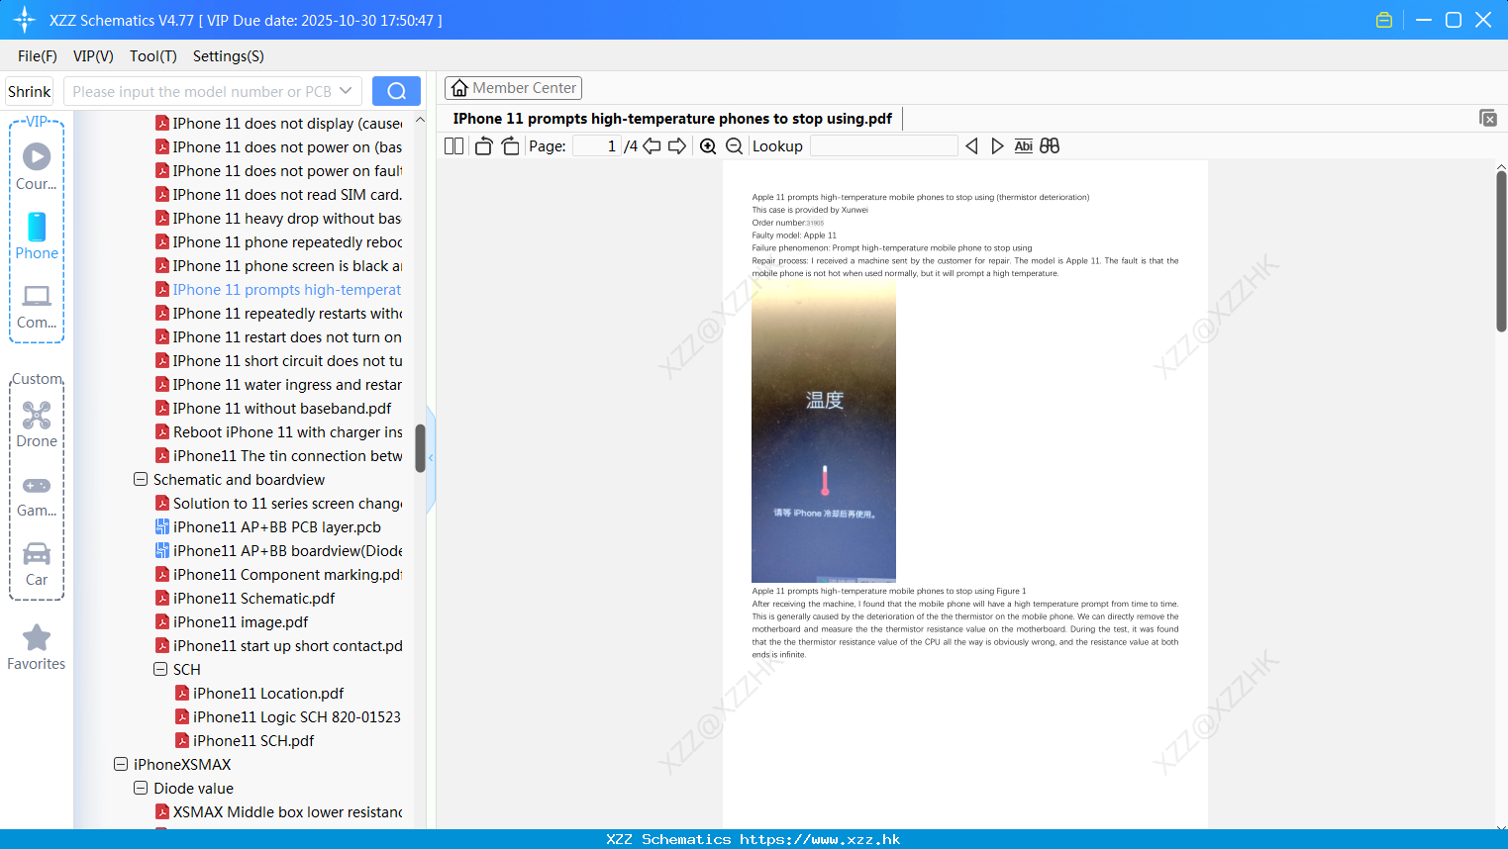Open IPhone 11 without baseband.pdf
The height and width of the screenshot is (849, 1508).
[x=273, y=409]
